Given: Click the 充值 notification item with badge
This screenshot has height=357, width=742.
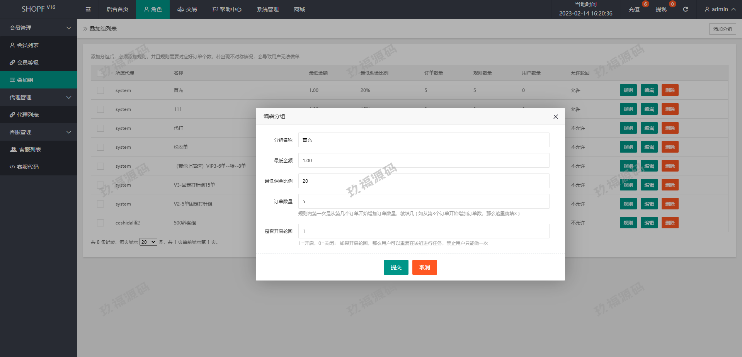Looking at the screenshot, I should pos(634,9).
